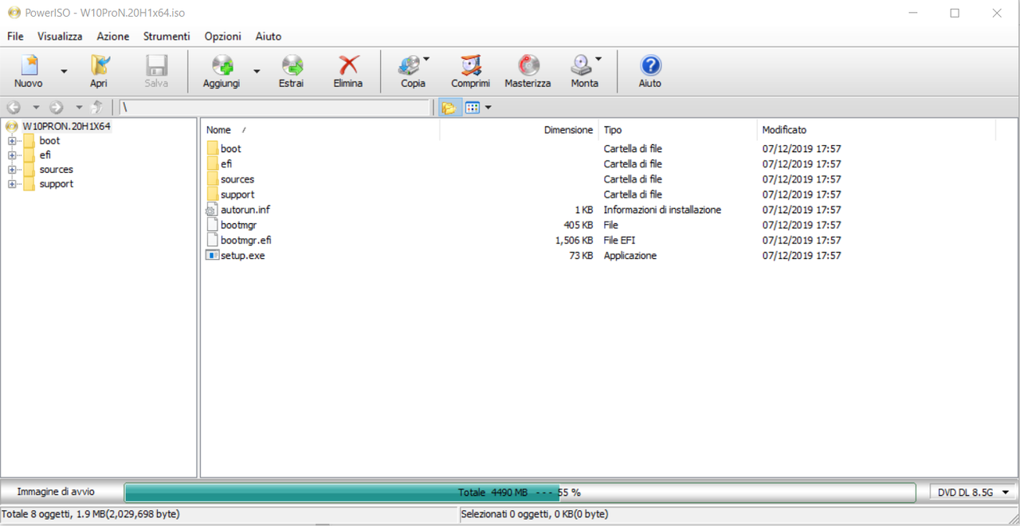Screen dimensions: 1020x526
Task: Click the Comprimi toolbar icon
Action: 471,65
